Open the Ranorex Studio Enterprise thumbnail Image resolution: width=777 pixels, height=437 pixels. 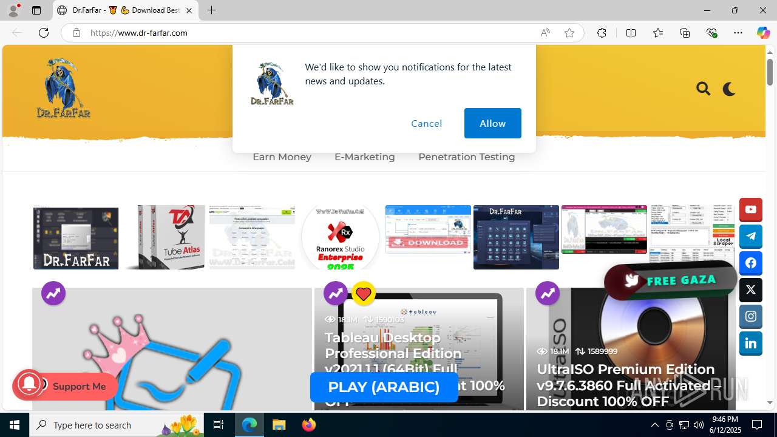[340, 237]
